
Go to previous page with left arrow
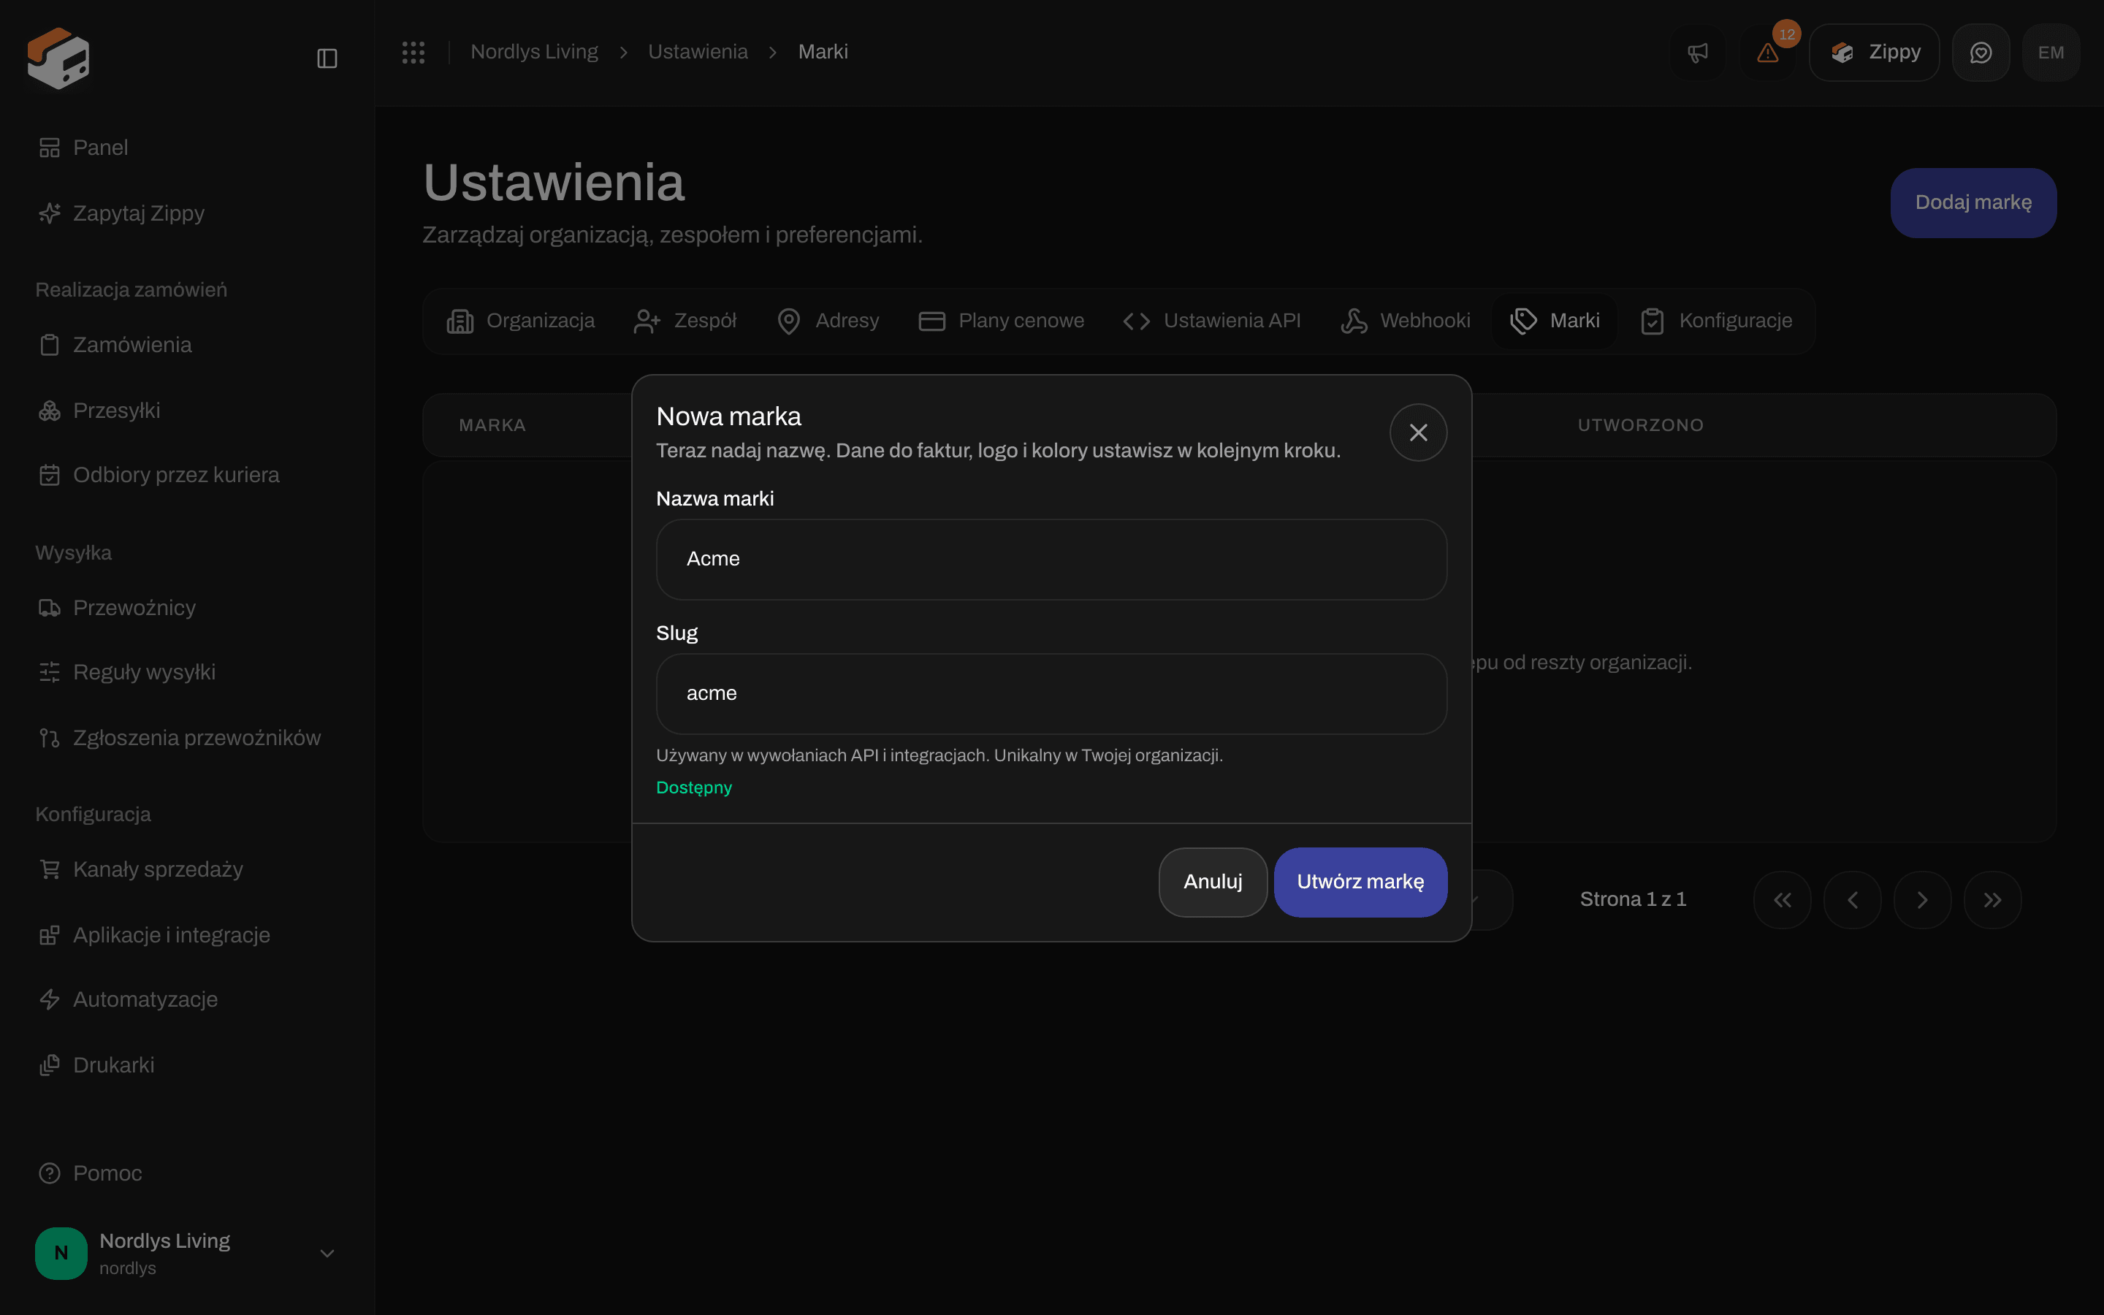pos(1853,900)
